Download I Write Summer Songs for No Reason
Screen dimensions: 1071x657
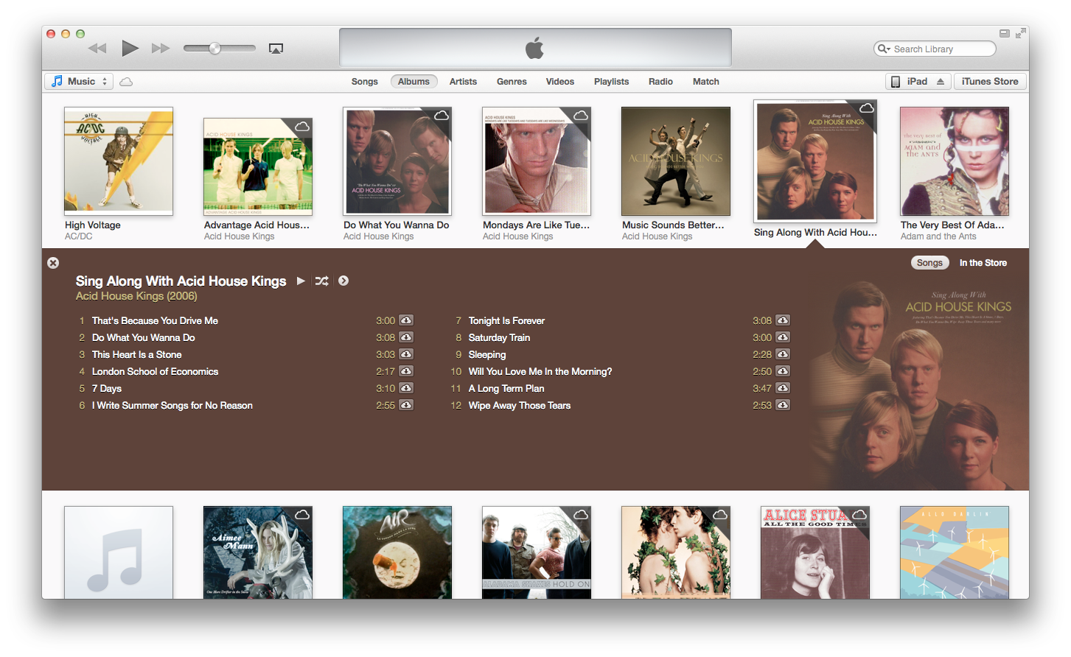pyautogui.click(x=406, y=405)
